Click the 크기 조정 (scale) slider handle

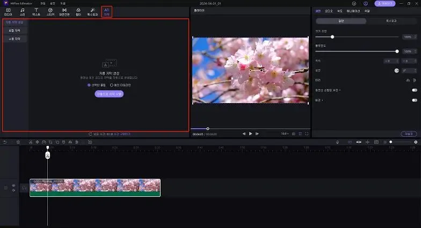point(332,37)
